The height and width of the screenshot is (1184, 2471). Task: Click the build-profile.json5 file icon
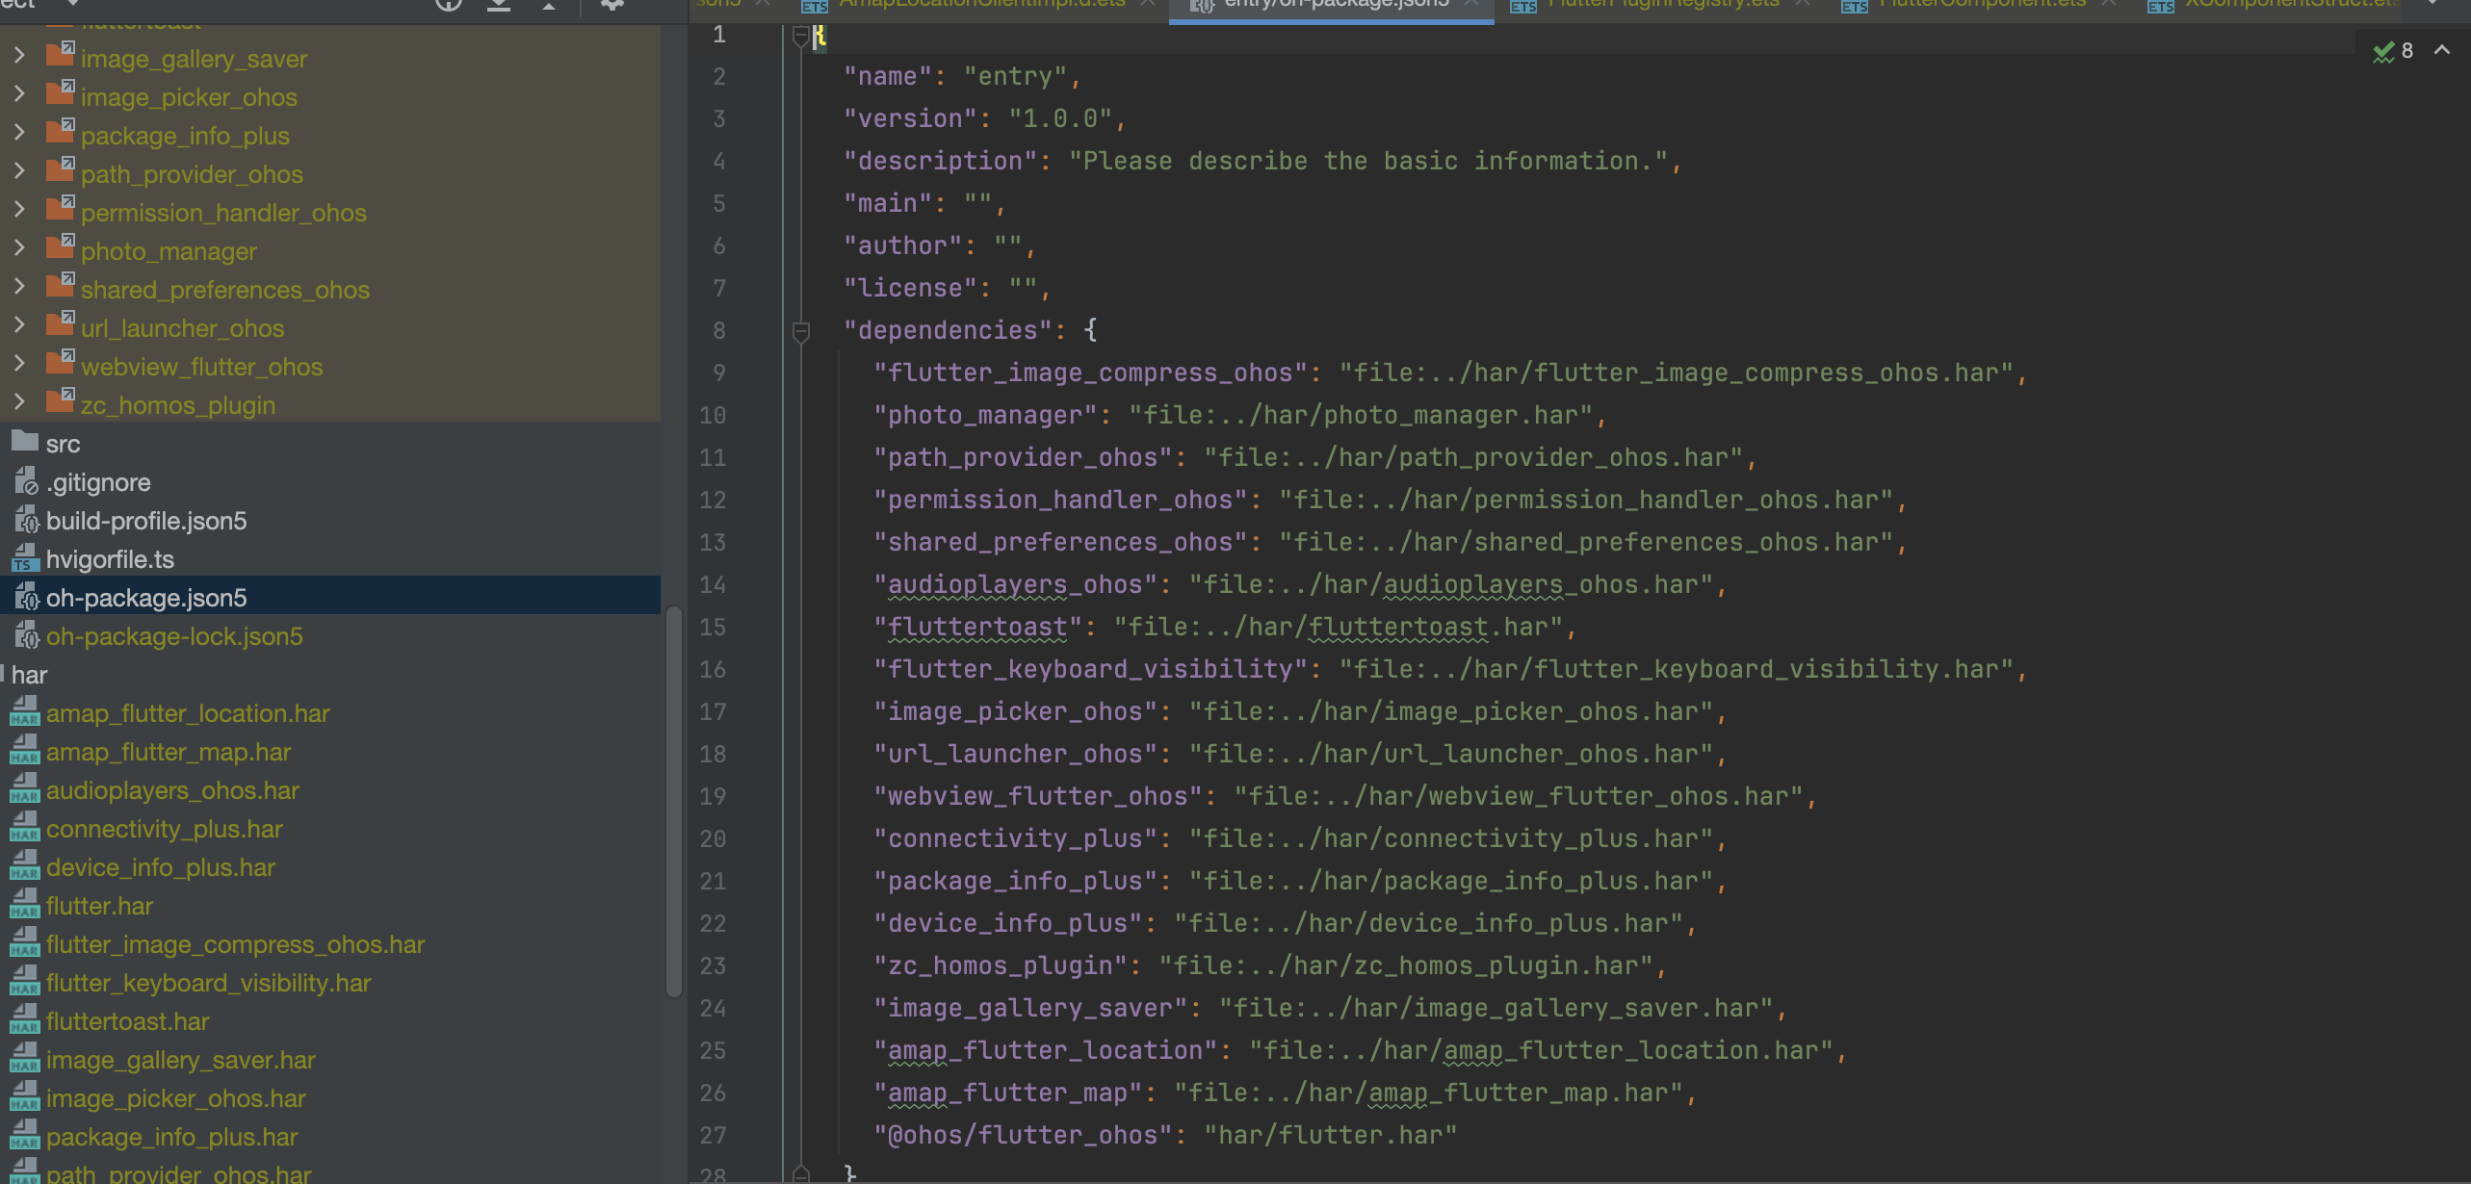coord(26,521)
